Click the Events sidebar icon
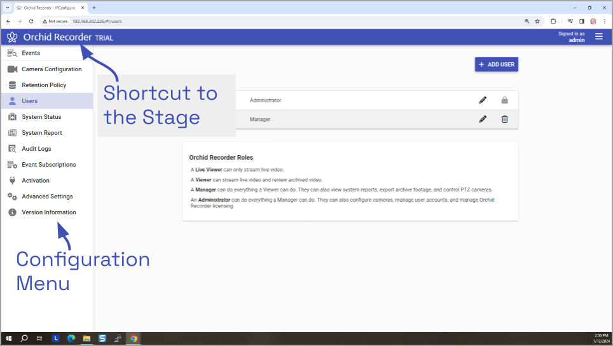The image size is (613, 346). tap(12, 53)
